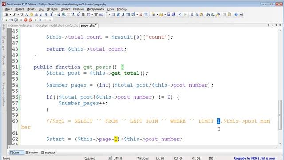Open the dropdown arrow beside Bold
The height and width of the screenshot is (160, 284).
10,15
